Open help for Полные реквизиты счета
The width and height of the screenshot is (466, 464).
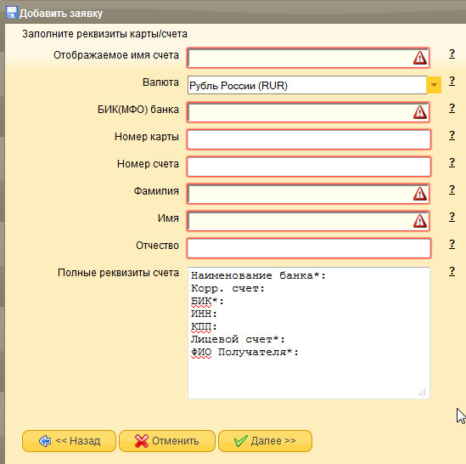452,271
